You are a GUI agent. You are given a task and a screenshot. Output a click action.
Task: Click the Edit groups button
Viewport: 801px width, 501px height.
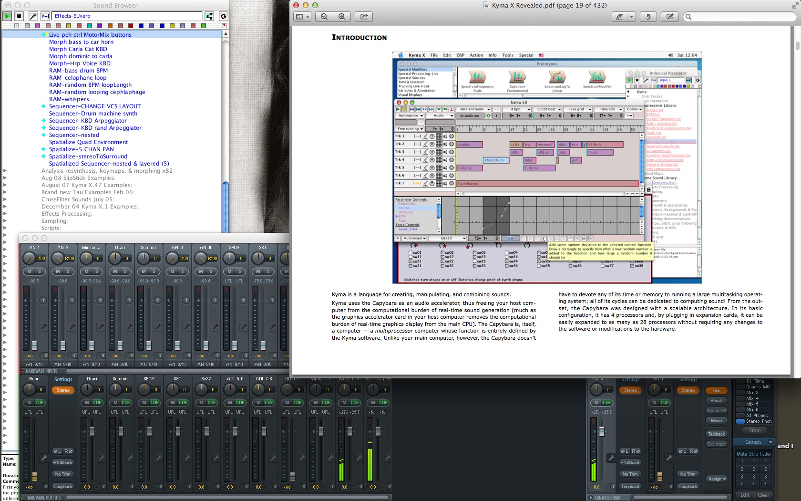click(745, 495)
